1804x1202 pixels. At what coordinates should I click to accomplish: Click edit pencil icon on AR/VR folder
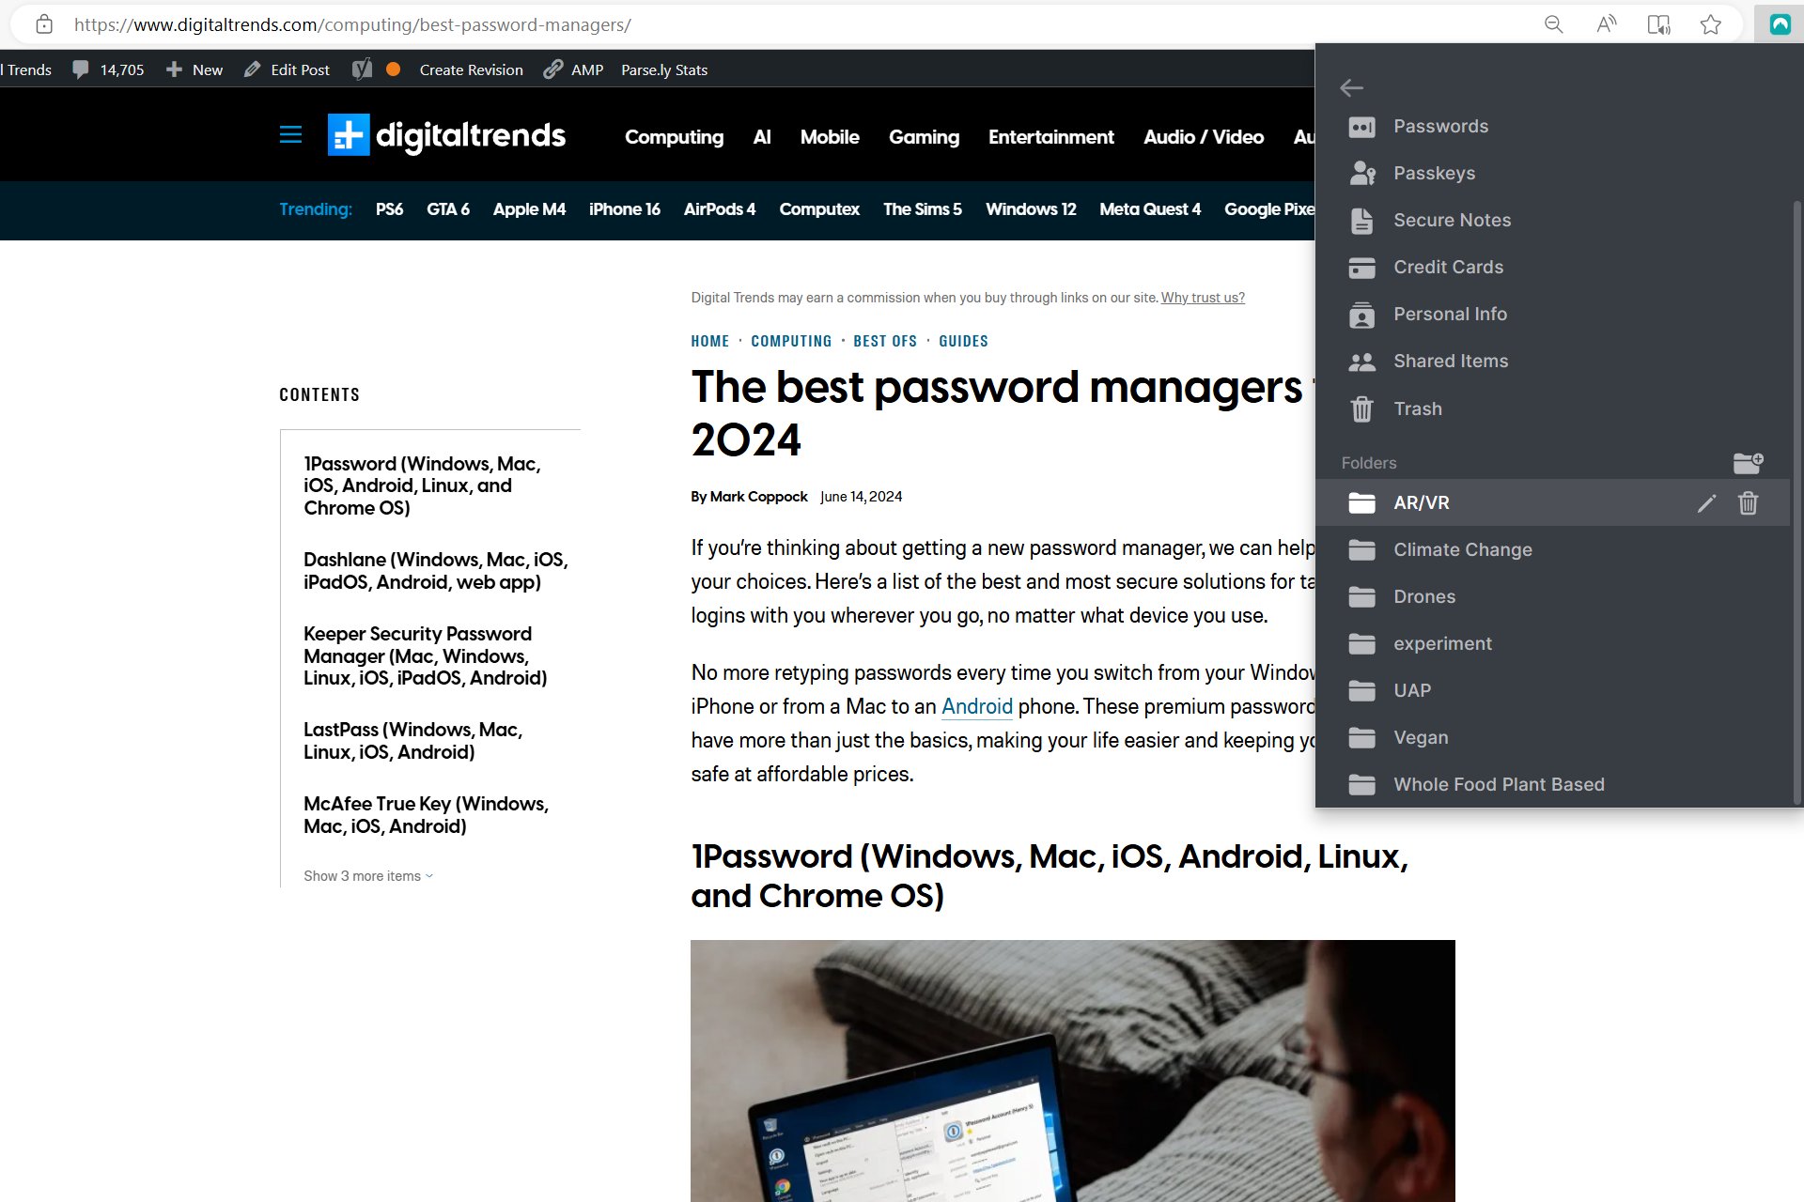(1707, 503)
